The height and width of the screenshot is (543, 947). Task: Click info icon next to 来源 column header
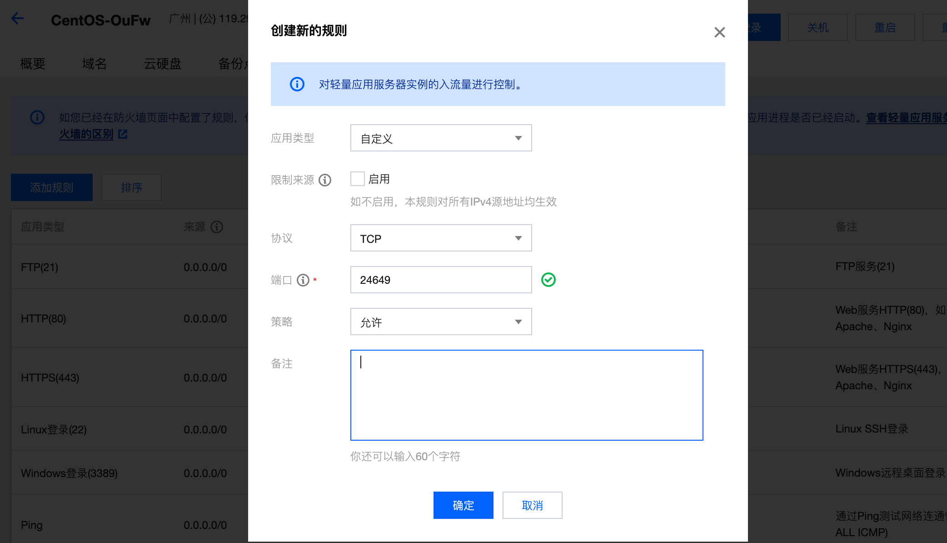[x=217, y=227]
